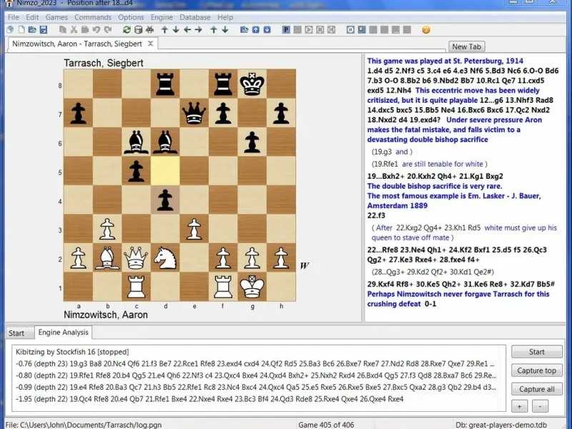Screen dimensions: 572x429
Task: Open the Edit menu
Action: click(x=32, y=17)
